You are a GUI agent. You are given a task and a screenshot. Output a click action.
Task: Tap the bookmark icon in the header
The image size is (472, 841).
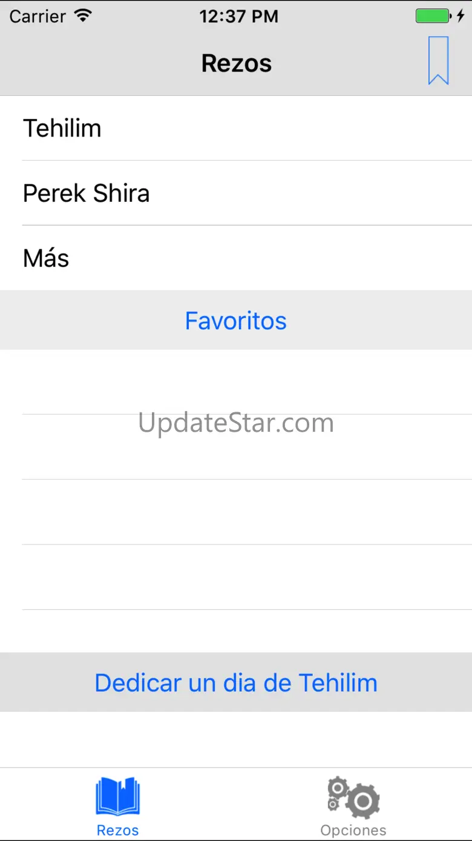[x=438, y=61]
